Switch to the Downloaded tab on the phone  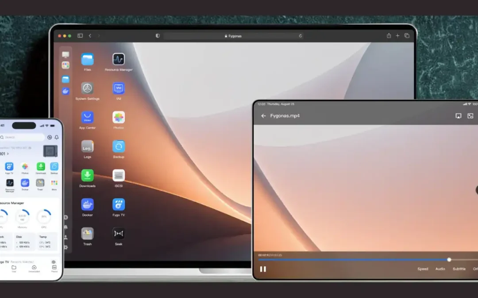click(34, 268)
